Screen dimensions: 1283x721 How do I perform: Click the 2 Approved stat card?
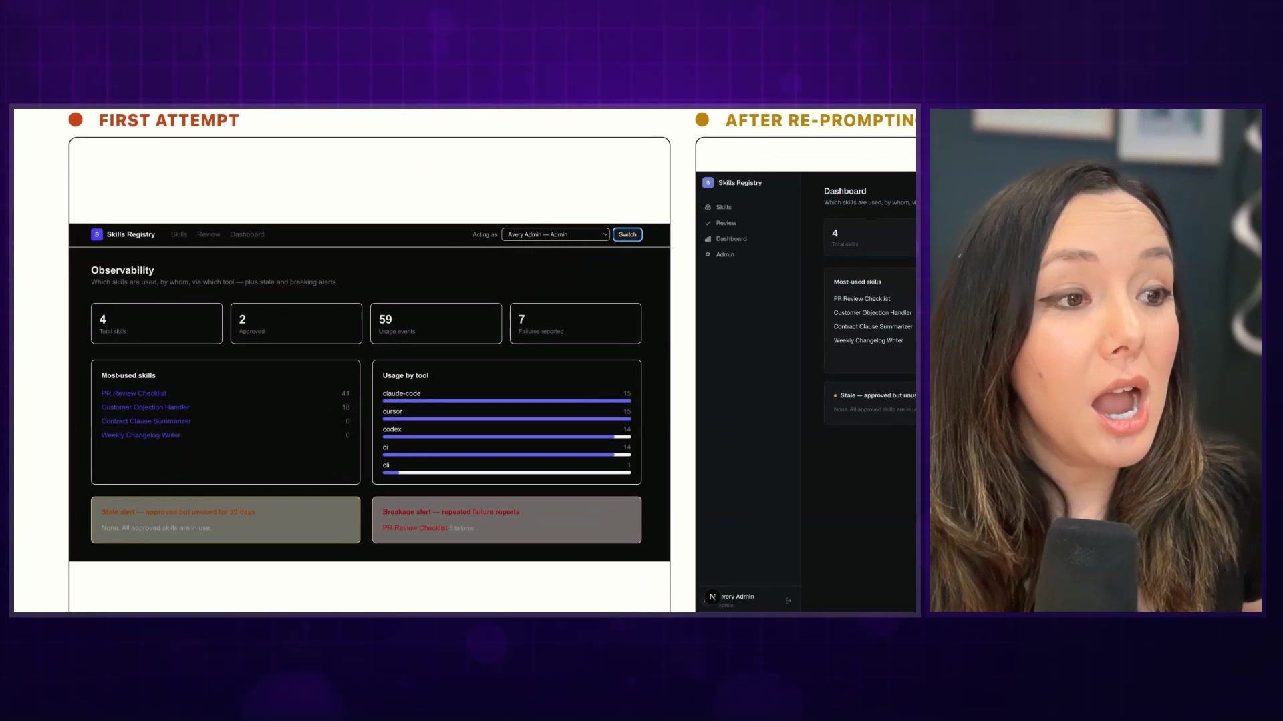pyautogui.click(x=296, y=324)
